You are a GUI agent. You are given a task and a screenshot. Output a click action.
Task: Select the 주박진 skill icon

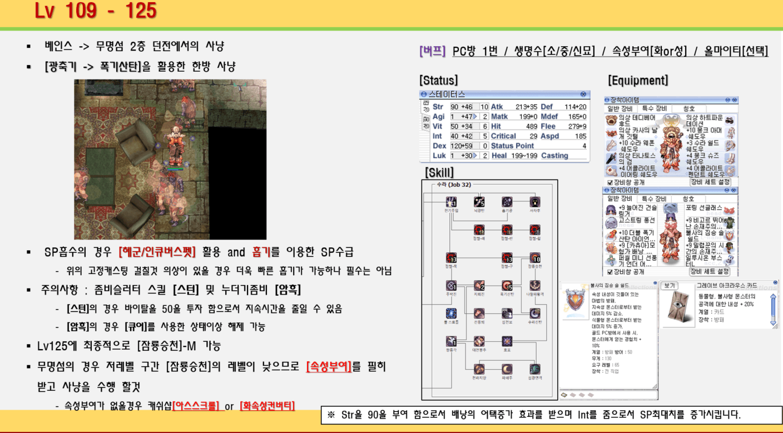[x=451, y=286]
